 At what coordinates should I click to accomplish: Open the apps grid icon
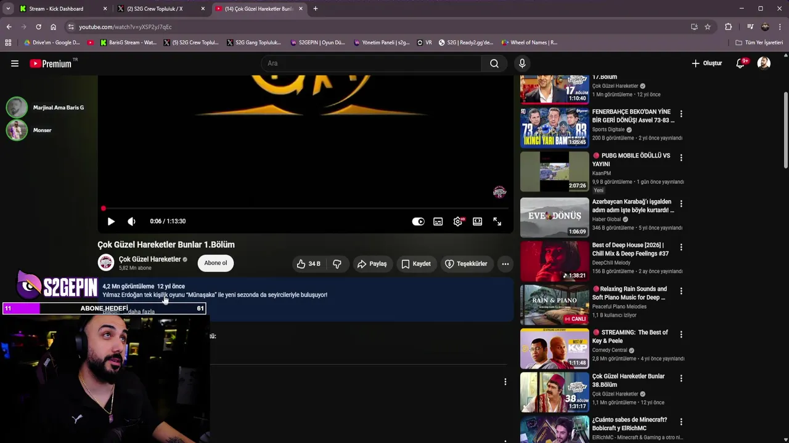pos(8,42)
